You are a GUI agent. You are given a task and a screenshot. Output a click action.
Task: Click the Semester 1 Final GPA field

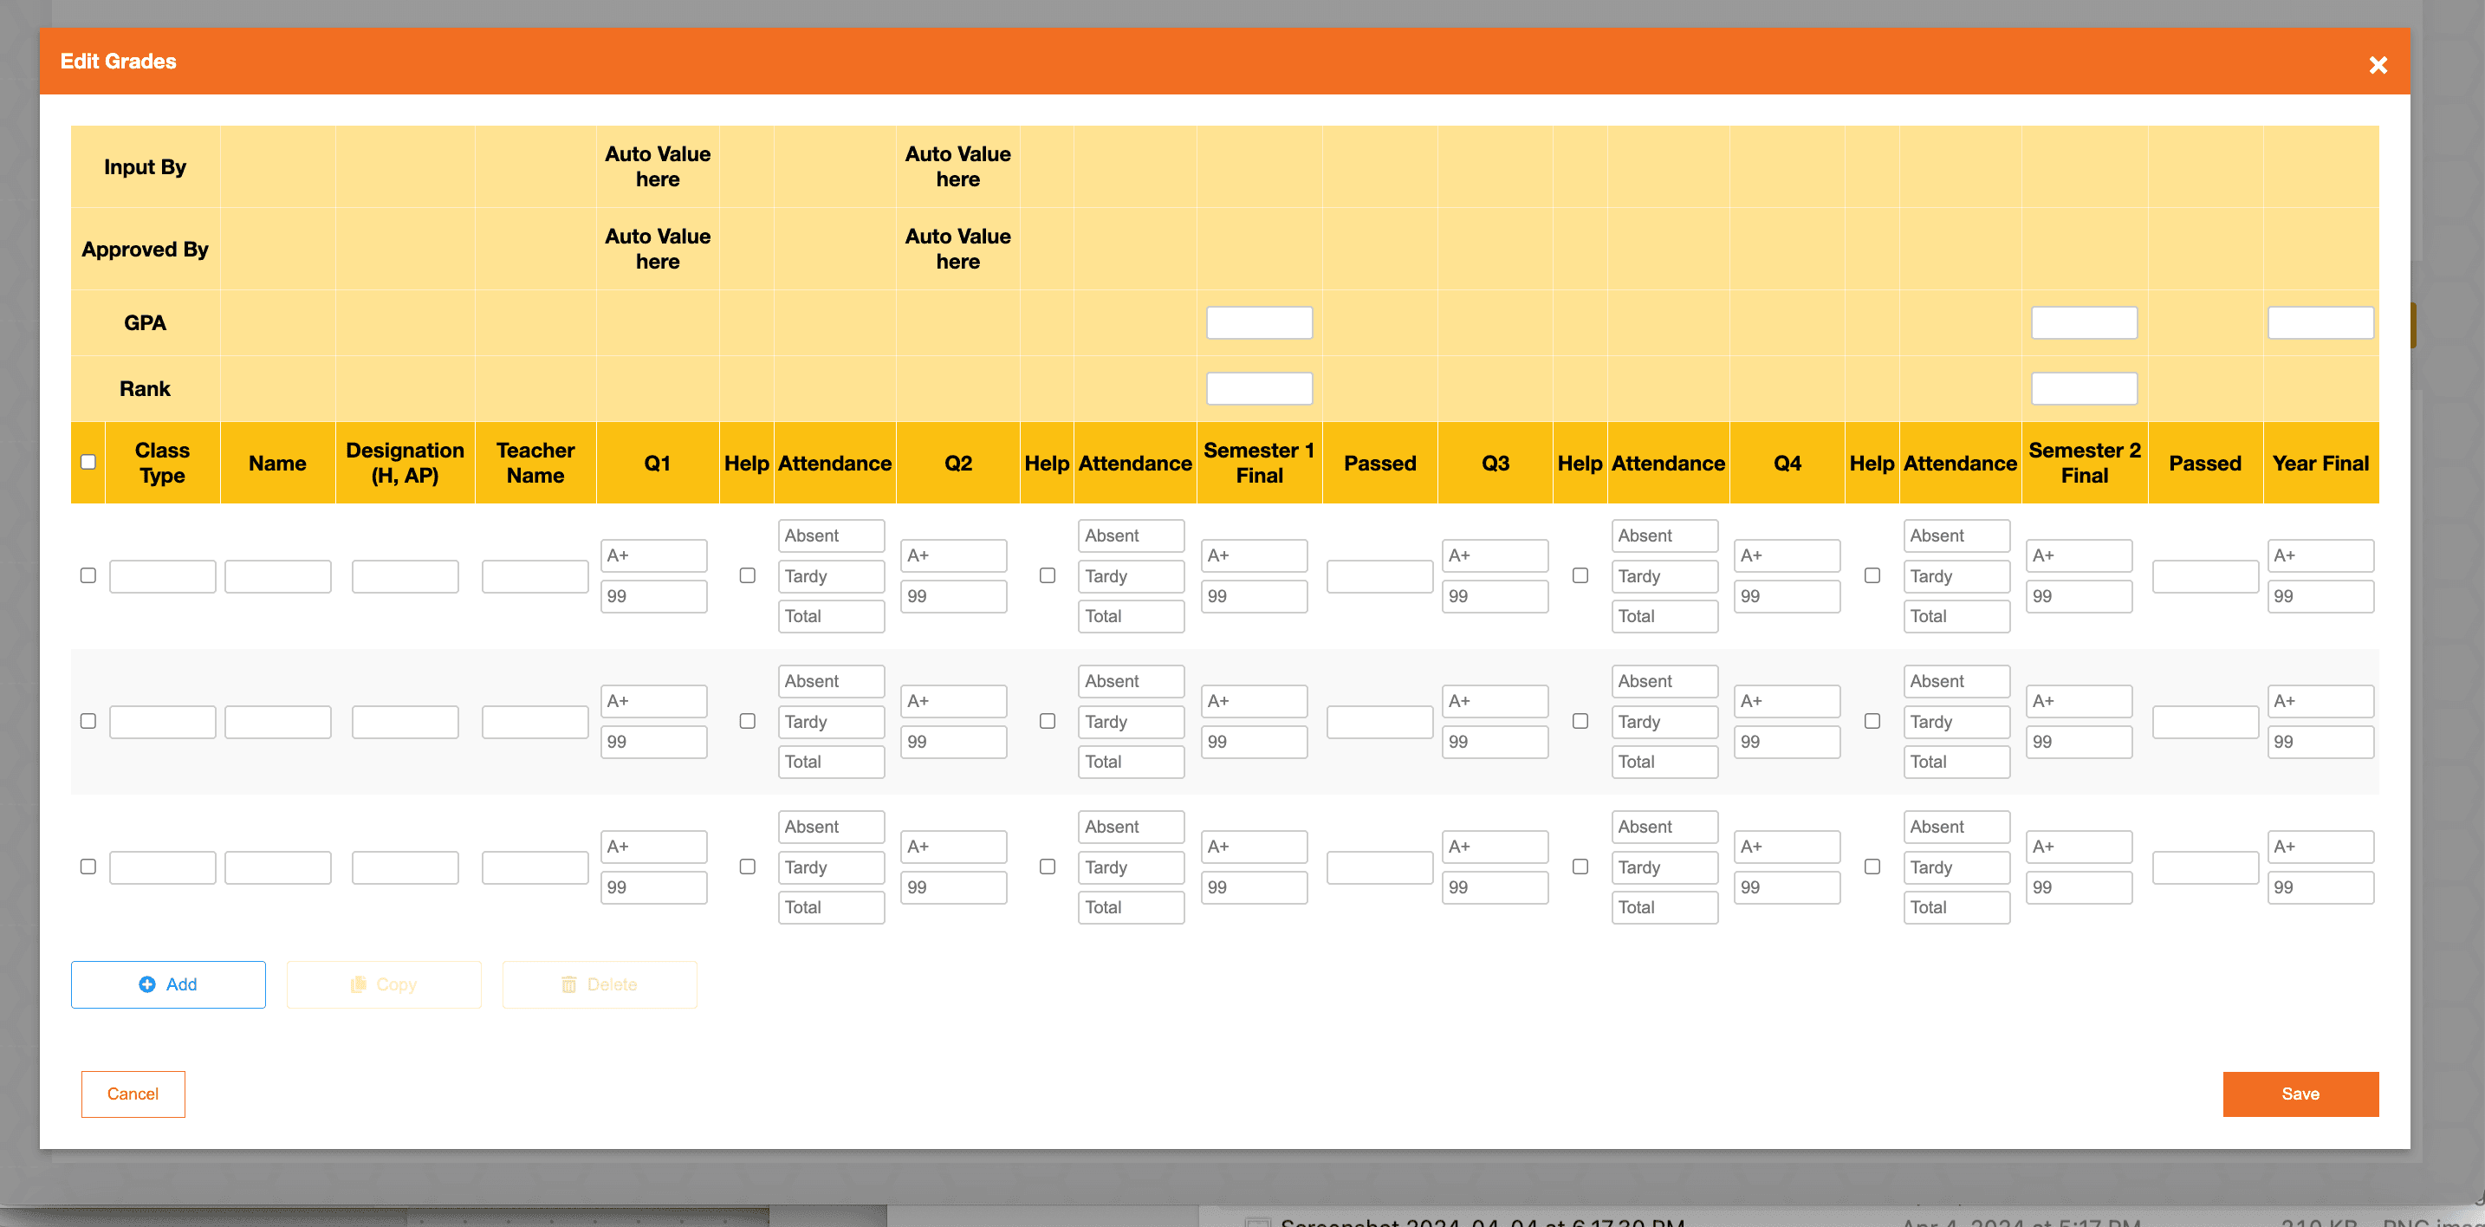click(1259, 322)
